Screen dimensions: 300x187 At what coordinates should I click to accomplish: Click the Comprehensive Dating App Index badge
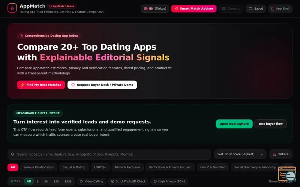coord(49,36)
